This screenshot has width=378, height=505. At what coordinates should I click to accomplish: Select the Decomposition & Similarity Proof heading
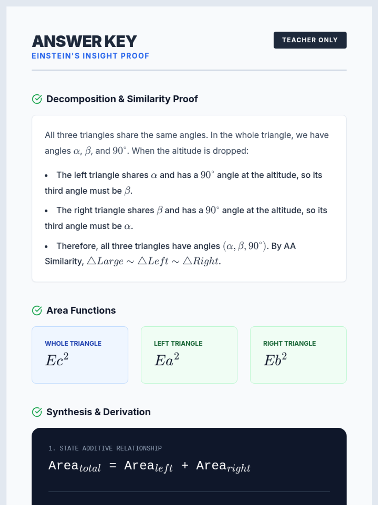(122, 99)
